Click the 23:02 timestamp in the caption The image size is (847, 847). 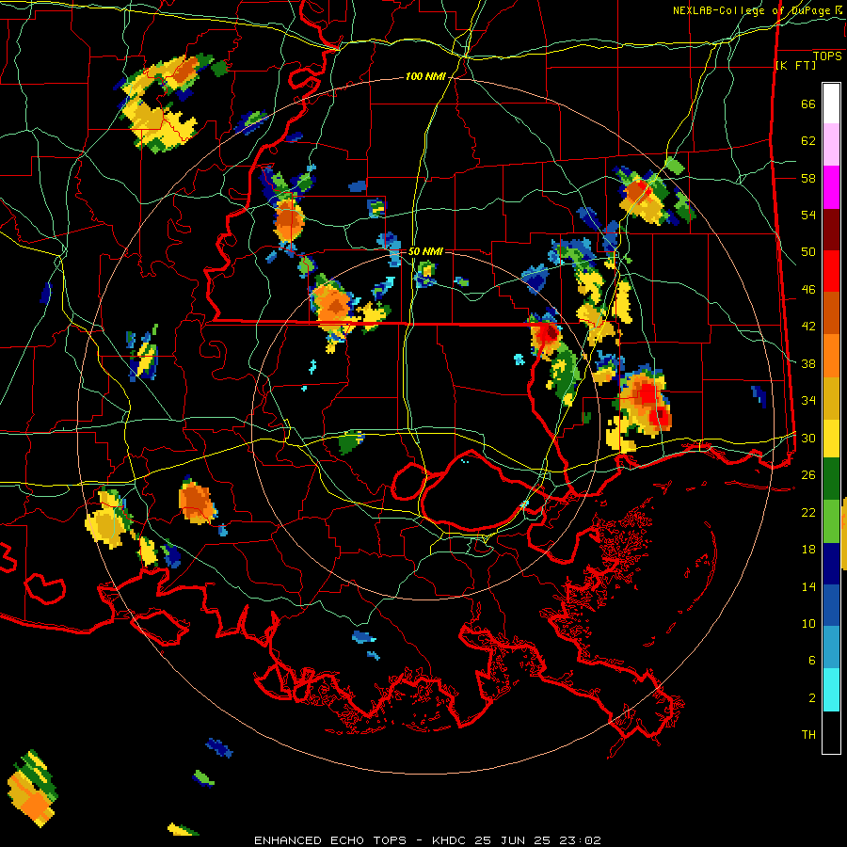point(579,840)
